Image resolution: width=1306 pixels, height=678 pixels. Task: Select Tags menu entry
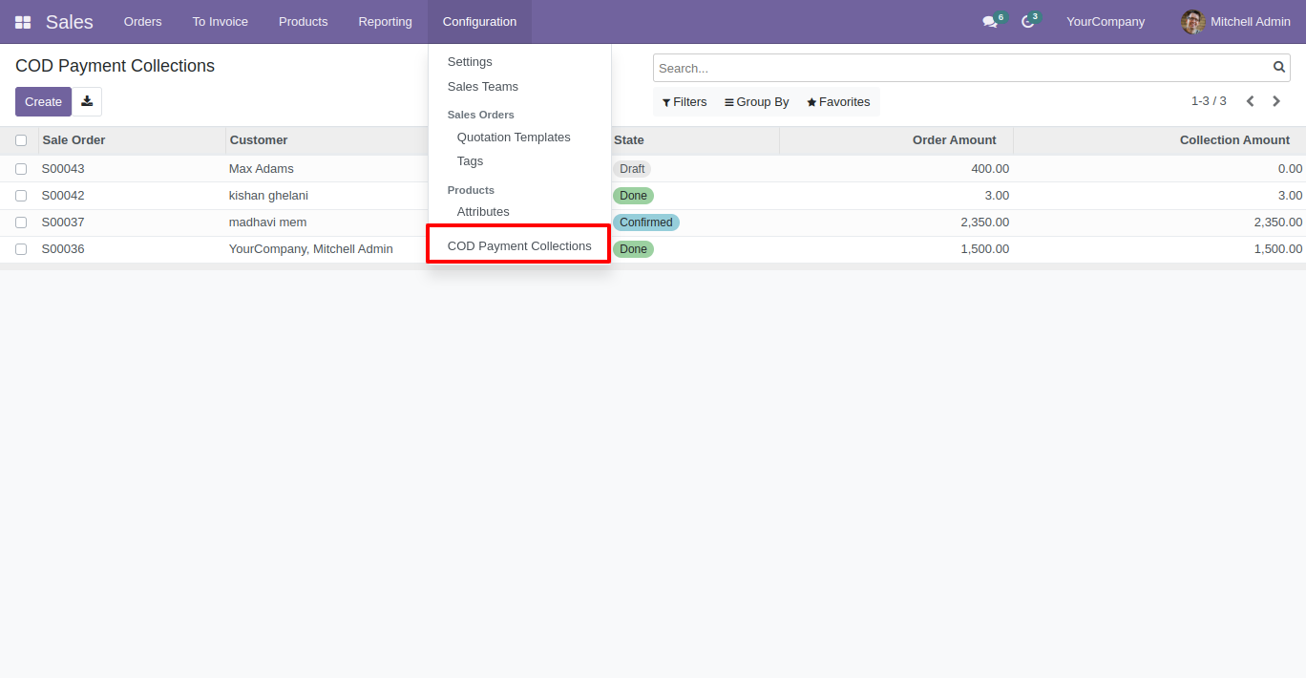pyautogui.click(x=519, y=161)
